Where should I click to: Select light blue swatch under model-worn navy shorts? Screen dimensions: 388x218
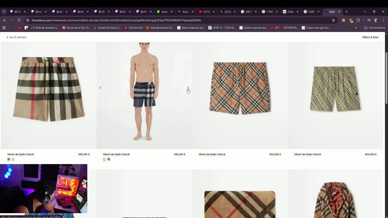tap(104, 159)
